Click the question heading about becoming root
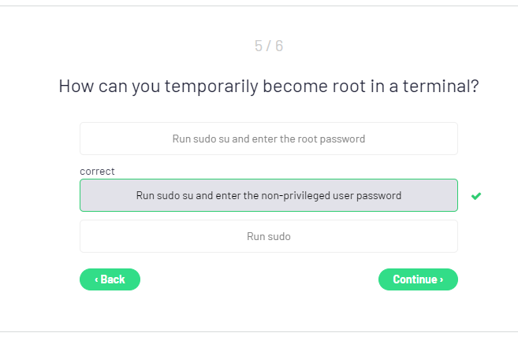The width and height of the screenshot is (518, 344). coord(268,86)
